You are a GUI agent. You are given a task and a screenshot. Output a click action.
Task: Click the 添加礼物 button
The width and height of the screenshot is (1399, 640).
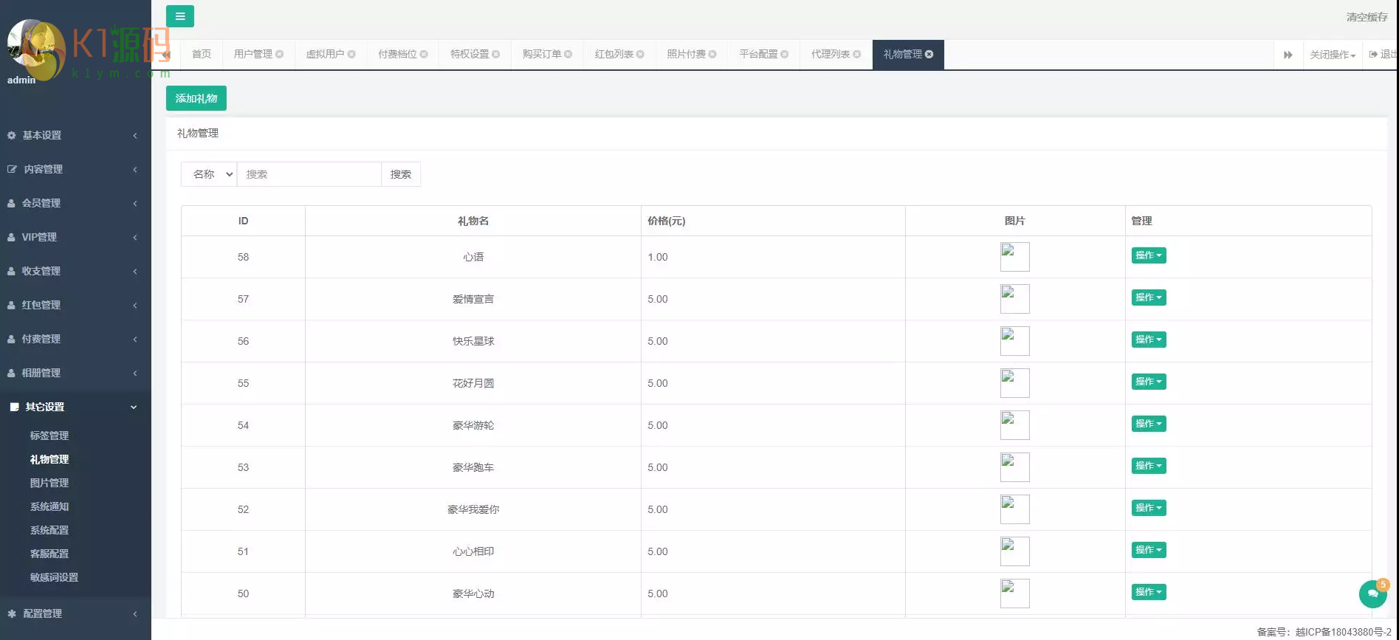[x=196, y=98]
